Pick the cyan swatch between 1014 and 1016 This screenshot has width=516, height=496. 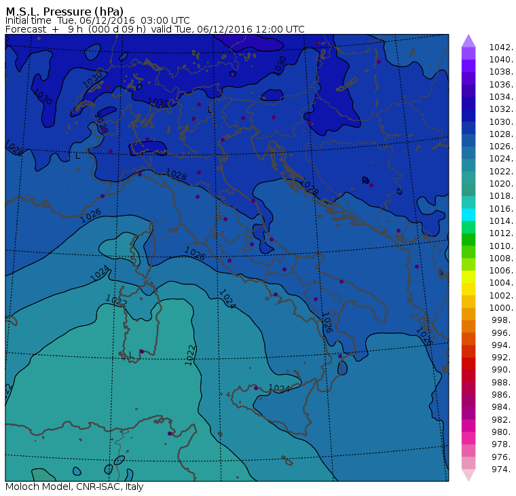(x=468, y=215)
